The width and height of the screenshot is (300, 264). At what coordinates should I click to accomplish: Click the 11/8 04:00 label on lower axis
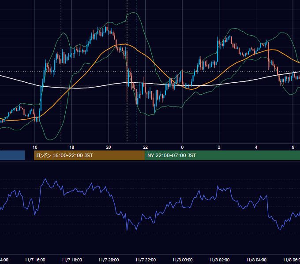coord(256,260)
